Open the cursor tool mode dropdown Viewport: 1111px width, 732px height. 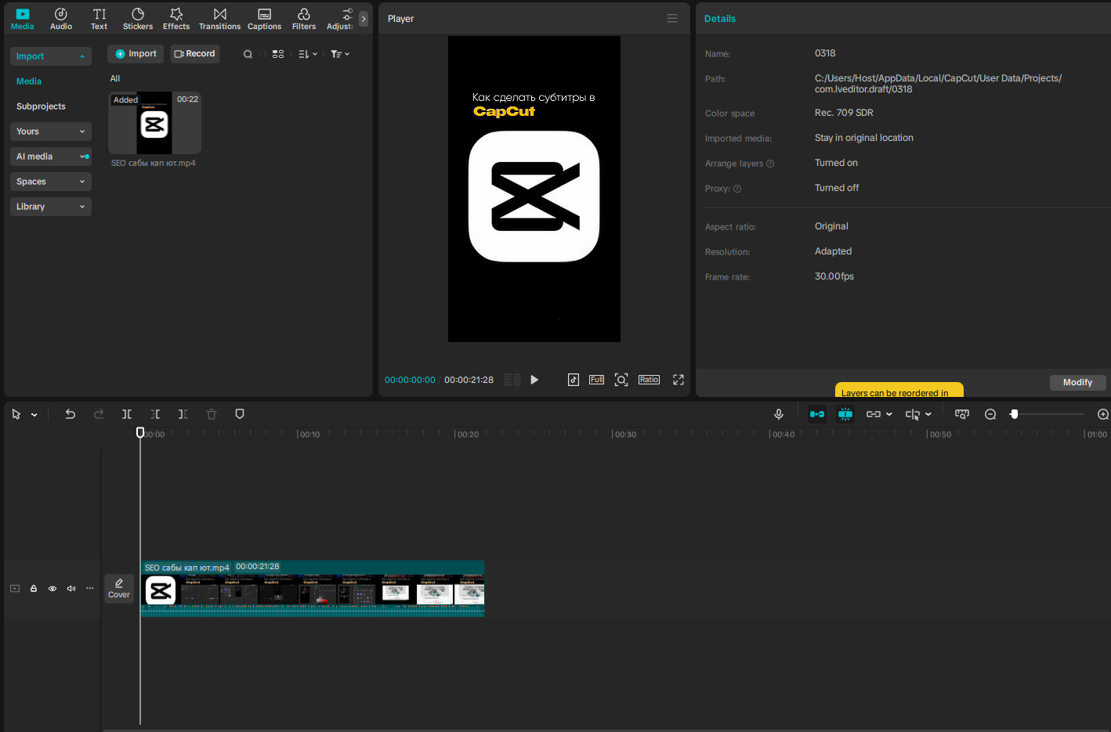[x=34, y=415]
